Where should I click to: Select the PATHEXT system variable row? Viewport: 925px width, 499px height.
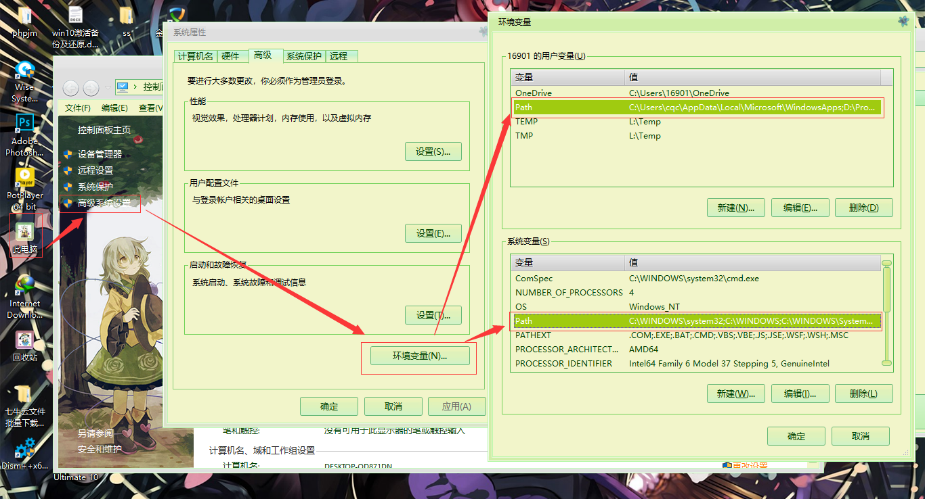point(697,335)
